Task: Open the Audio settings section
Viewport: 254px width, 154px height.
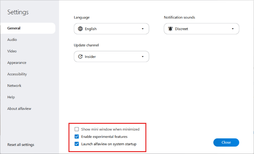Action: [x=12, y=40]
